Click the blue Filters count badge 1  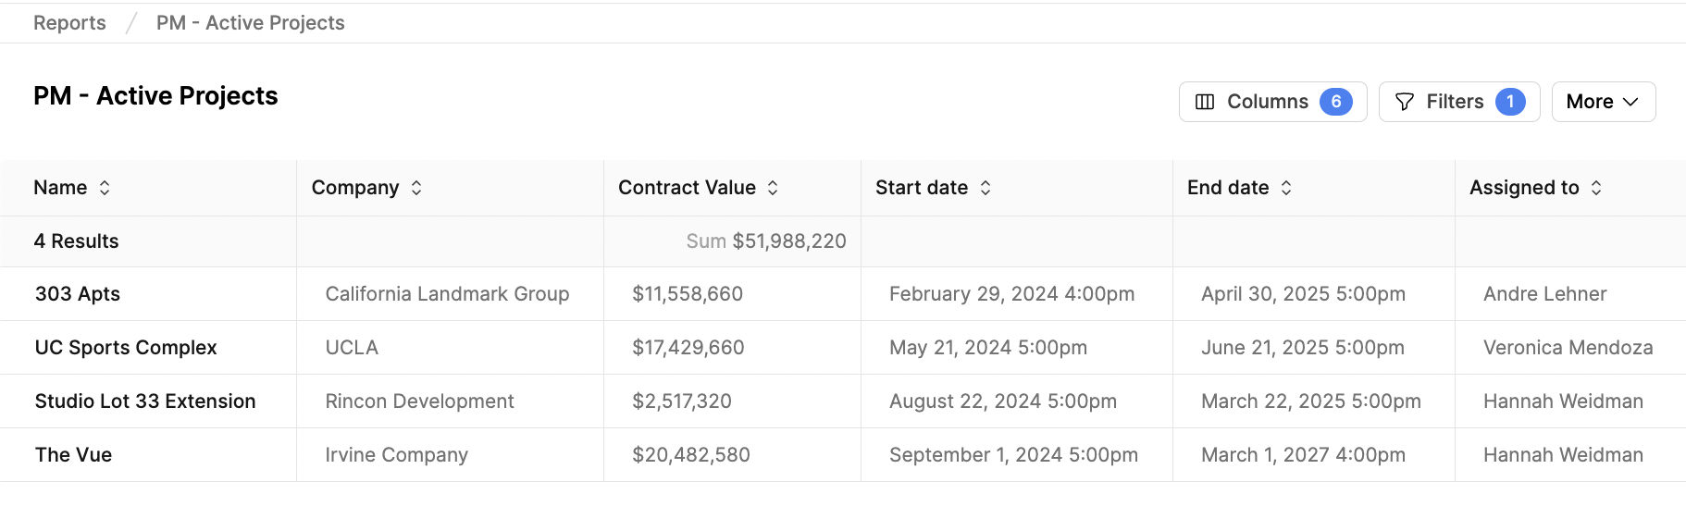[1510, 102]
